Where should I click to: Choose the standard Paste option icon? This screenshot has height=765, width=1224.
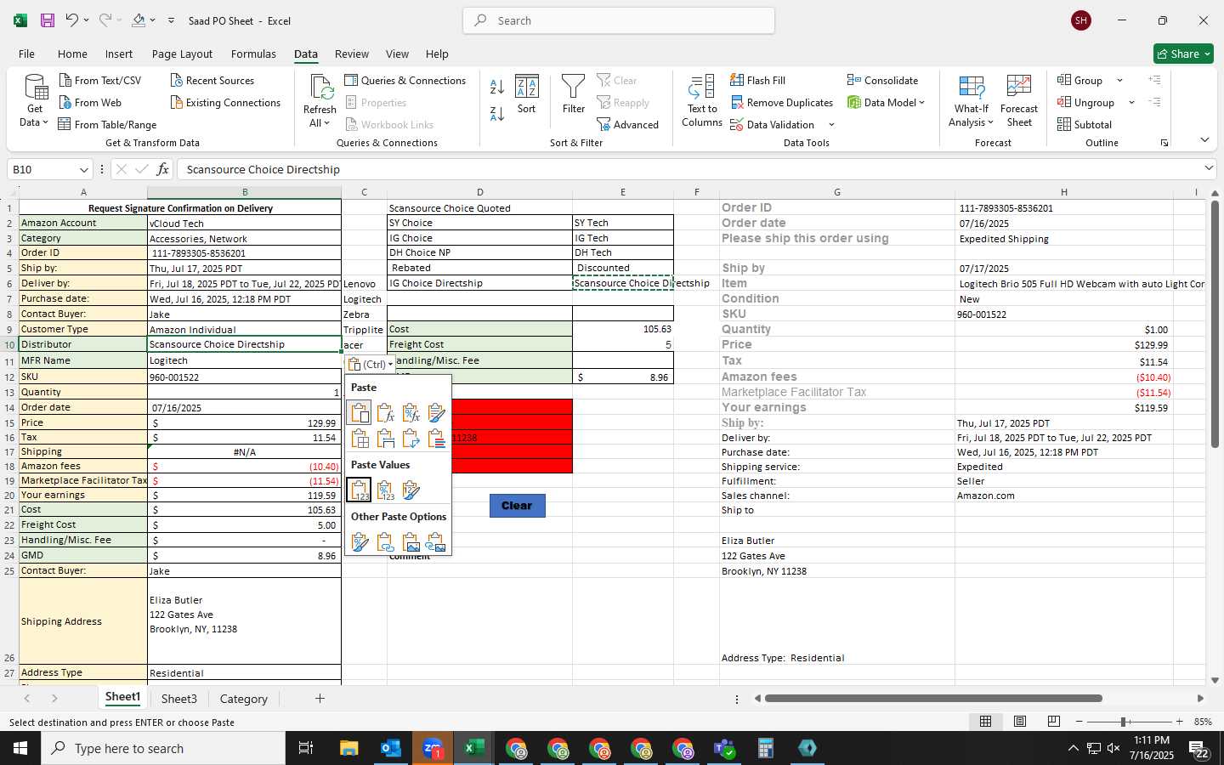pos(360,412)
